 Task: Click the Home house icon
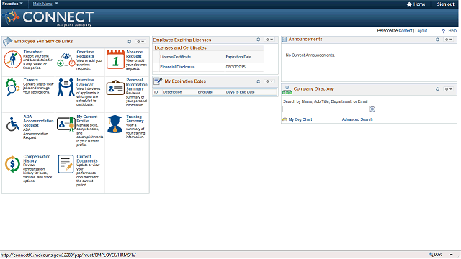[x=409, y=4]
